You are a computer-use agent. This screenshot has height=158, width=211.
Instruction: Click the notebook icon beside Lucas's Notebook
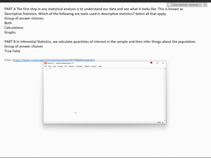tap(170, 5)
